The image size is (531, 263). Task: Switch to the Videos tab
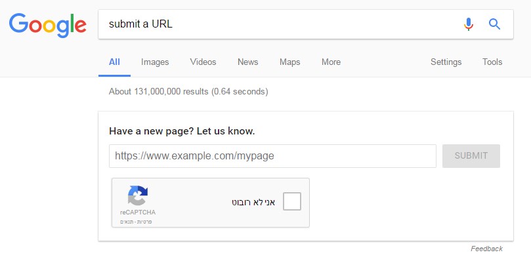pyautogui.click(x=203, y=62)
